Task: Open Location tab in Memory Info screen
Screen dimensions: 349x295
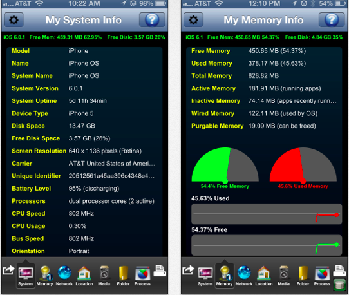Action: click(264, 276)
